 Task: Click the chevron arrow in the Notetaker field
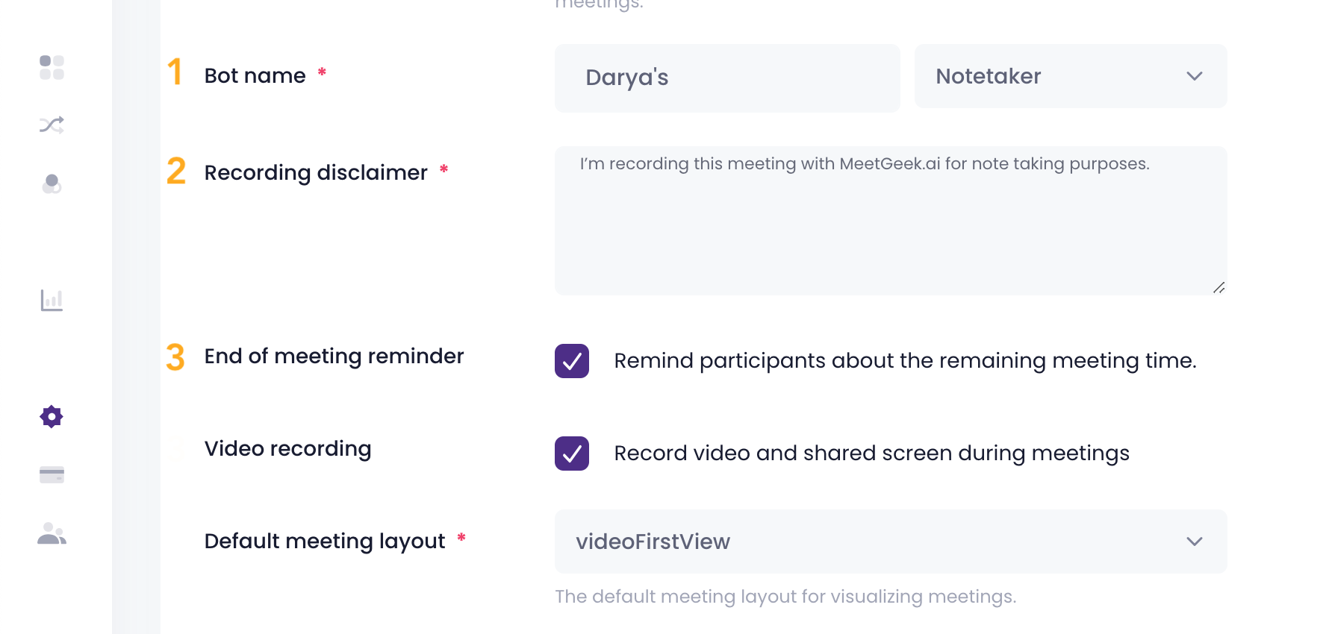click(1194, 76)
